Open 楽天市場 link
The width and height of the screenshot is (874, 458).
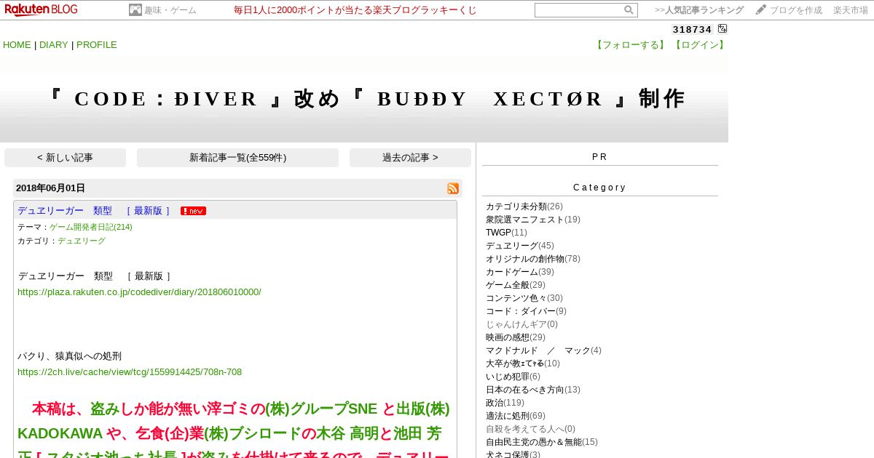point(851,10)
